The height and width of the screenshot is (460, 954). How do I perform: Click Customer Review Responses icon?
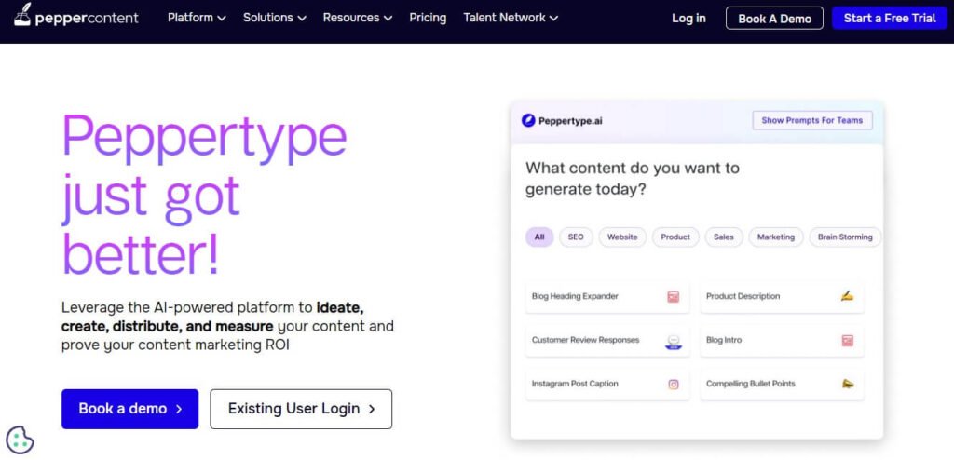pos(673,342)
